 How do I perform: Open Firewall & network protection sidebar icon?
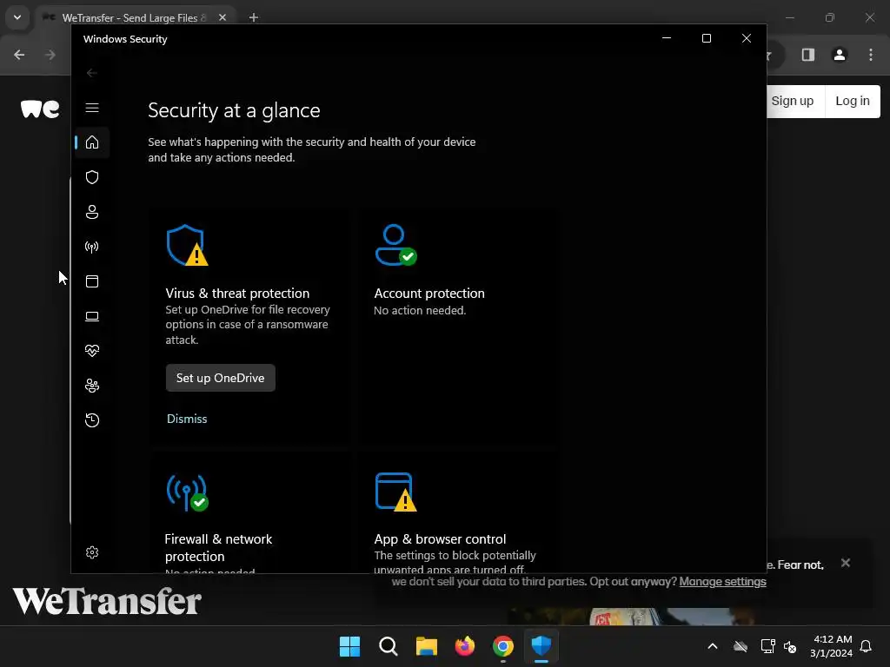(x=92, y=247)
